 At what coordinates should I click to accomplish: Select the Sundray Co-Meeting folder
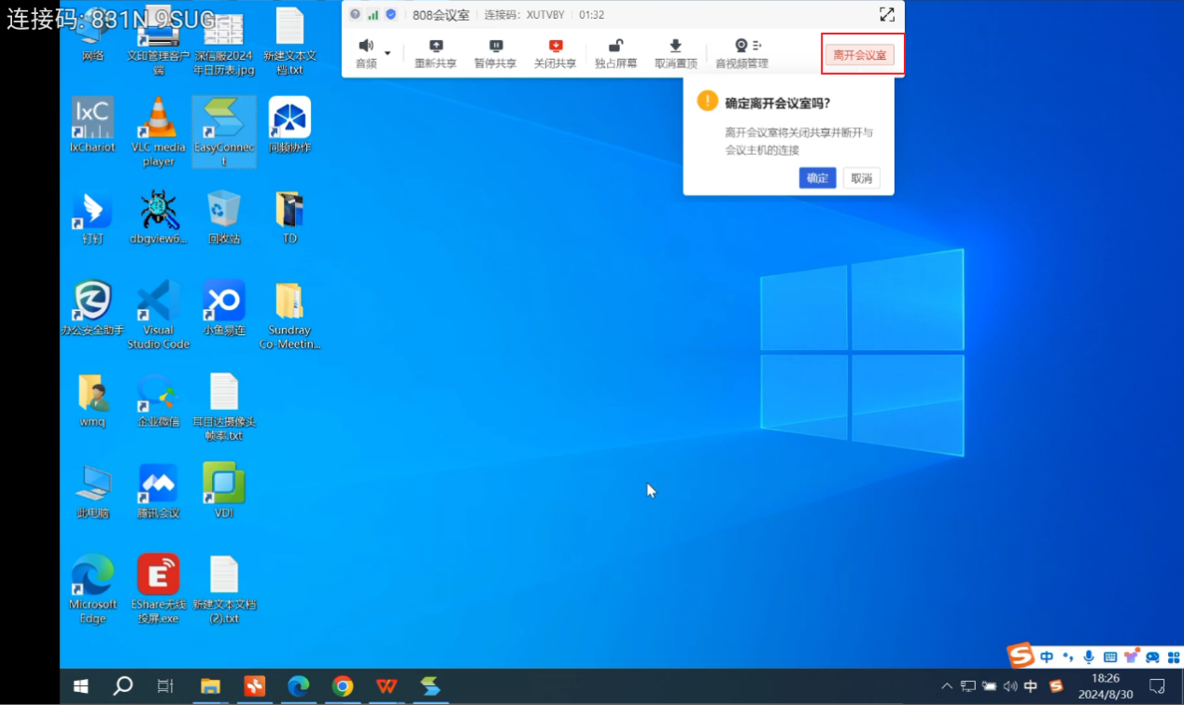coord(289,315)
